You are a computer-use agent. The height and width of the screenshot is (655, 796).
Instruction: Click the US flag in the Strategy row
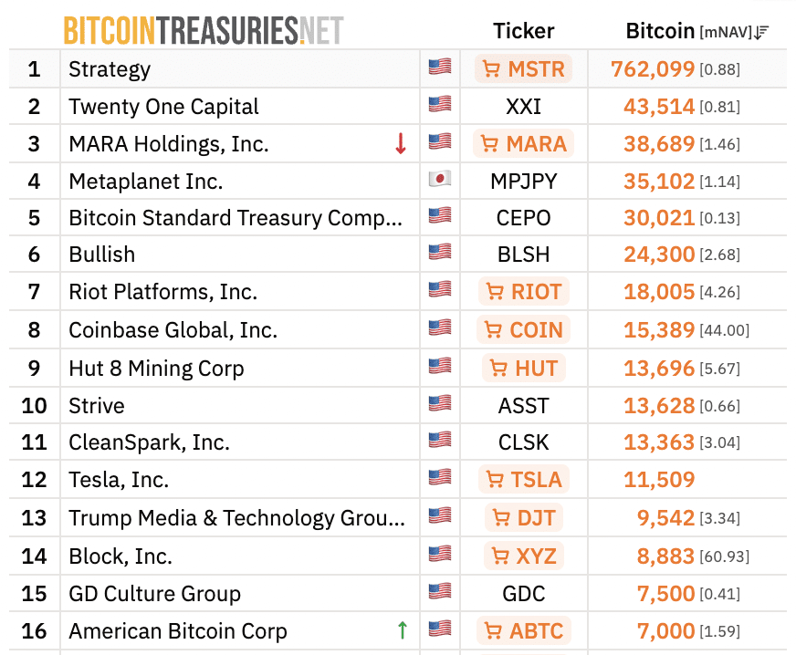[440, 68]
